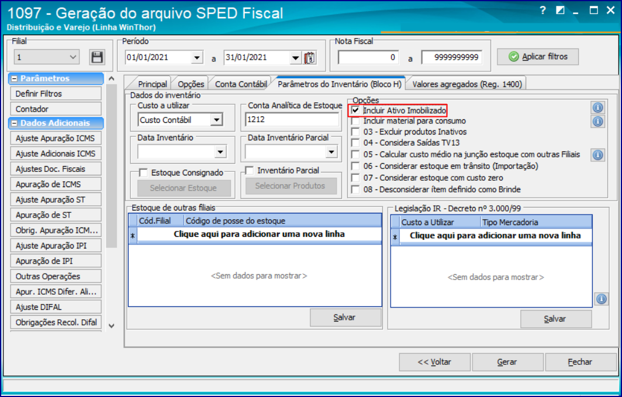Uncheck Incluir Ativo Imobilizado

point(355,111)
